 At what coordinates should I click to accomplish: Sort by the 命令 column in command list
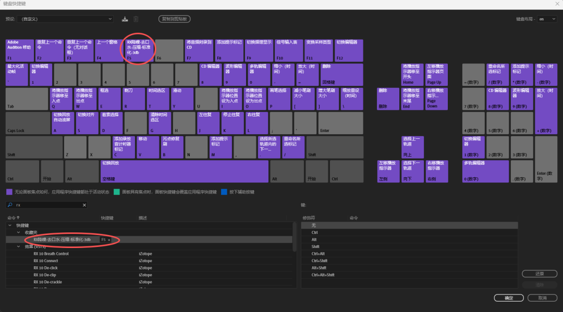pos(14,218)
